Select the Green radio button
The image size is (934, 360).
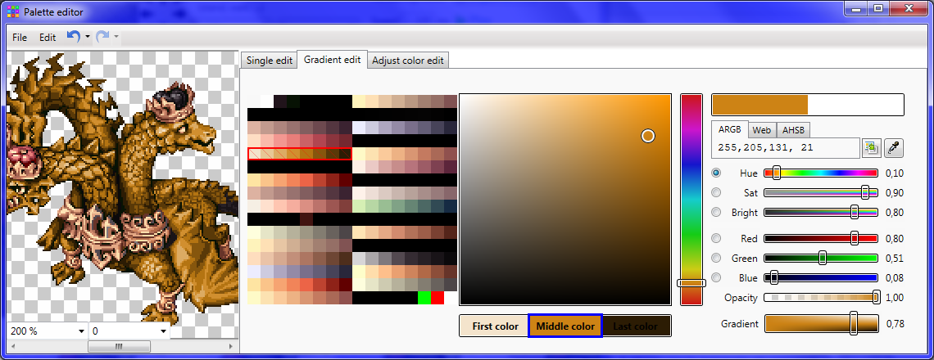coord(716,259)
